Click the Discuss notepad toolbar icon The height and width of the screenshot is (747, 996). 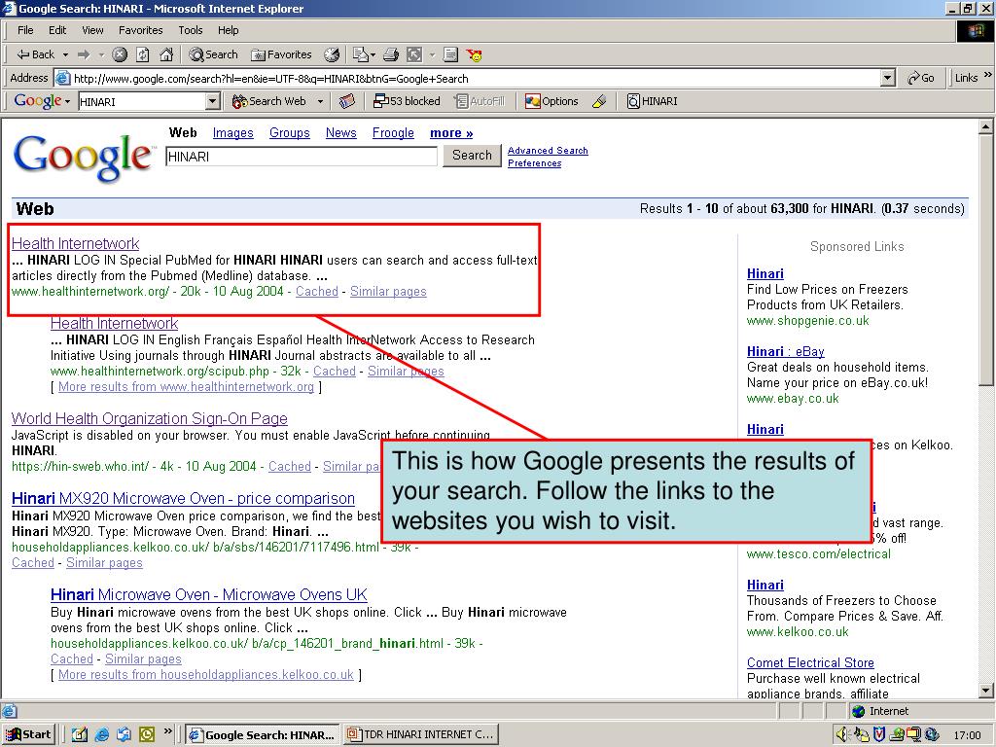point(450,54)
